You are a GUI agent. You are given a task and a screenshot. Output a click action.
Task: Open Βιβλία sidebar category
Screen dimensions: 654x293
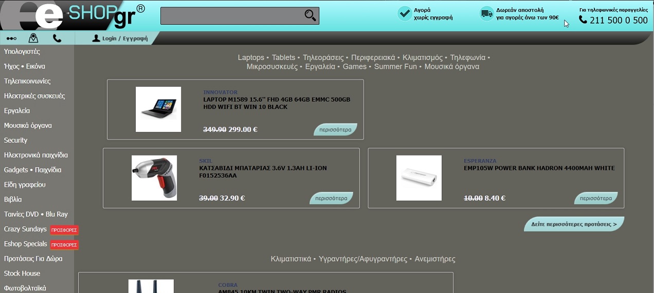point(13,200)
